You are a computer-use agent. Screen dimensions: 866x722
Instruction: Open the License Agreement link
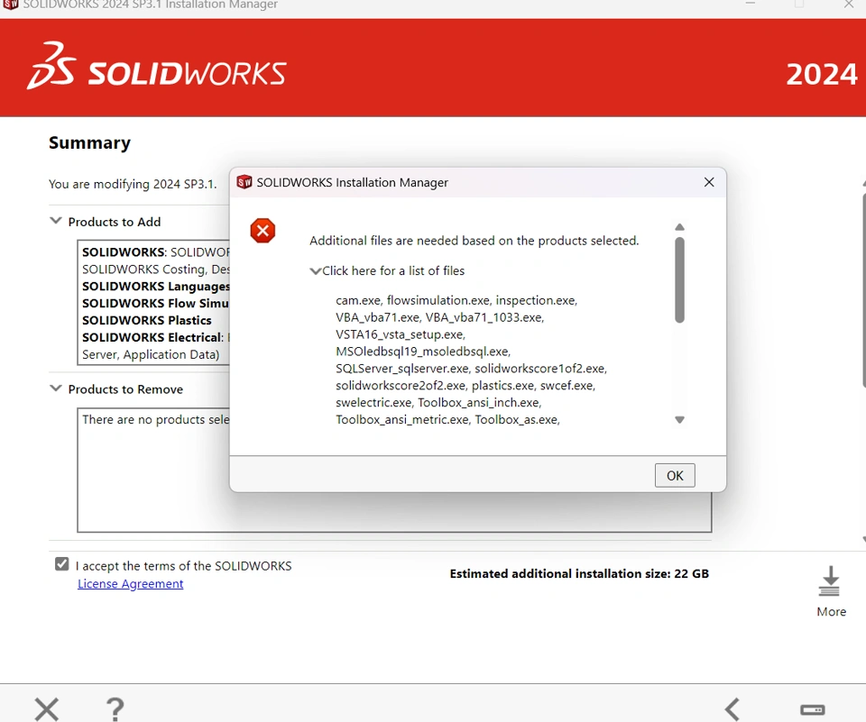(x=130, y=583)
